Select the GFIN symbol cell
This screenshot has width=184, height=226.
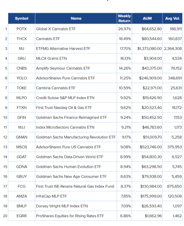tap(21, 117)
